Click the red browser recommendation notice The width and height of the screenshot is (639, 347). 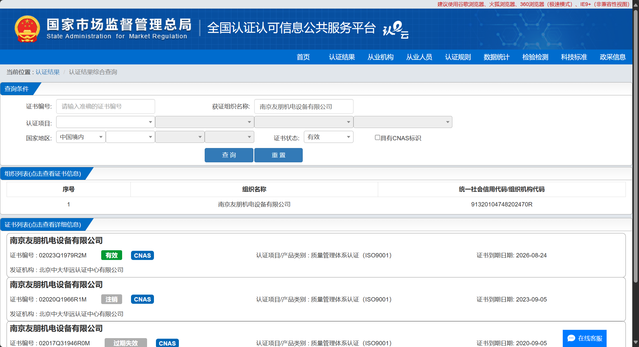(534, 4)
